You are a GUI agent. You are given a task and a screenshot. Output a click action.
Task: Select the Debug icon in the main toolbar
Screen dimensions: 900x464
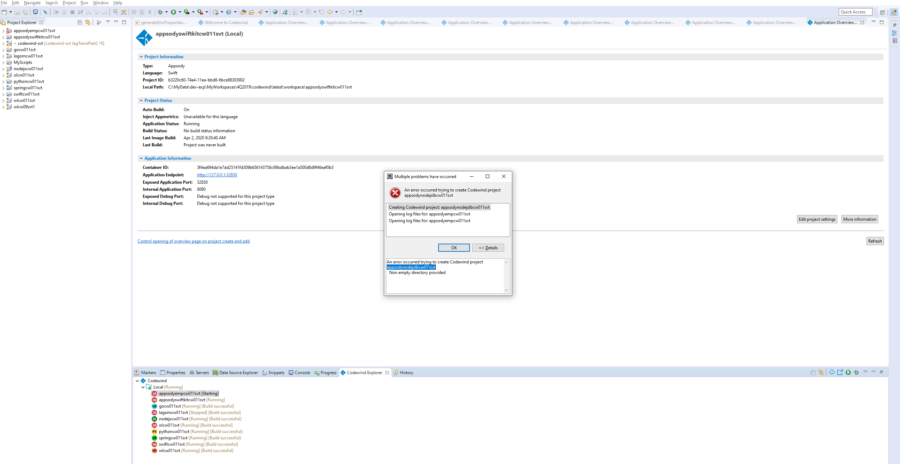(x=160, y=12)
